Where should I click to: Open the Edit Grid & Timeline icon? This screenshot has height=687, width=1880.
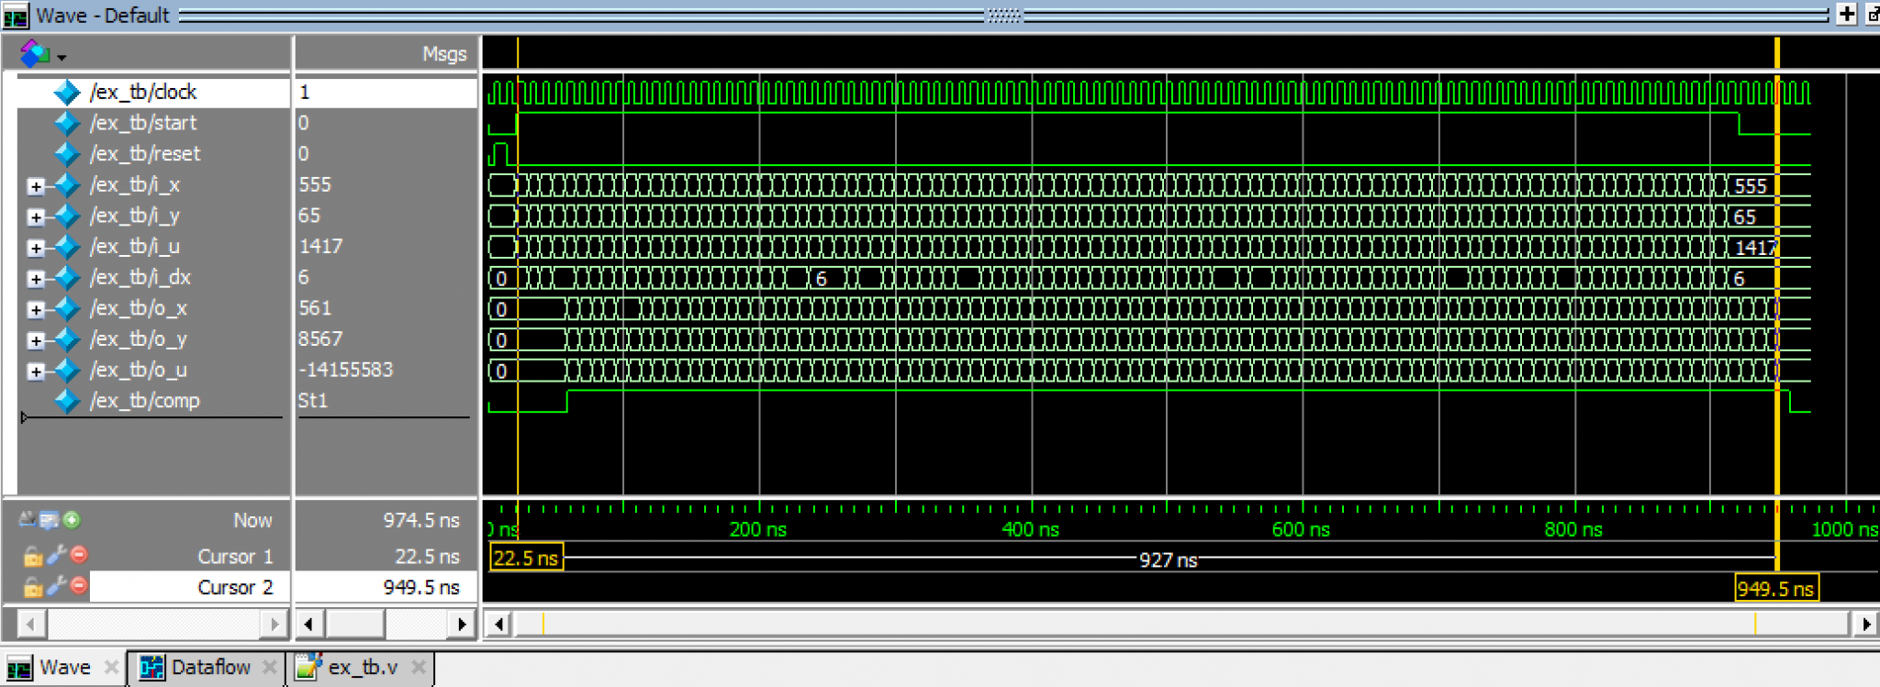[x=49, y=520]
